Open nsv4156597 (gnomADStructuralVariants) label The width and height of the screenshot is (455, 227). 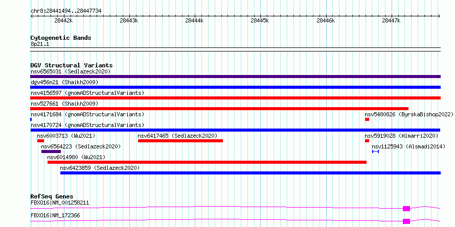[87, 93]
